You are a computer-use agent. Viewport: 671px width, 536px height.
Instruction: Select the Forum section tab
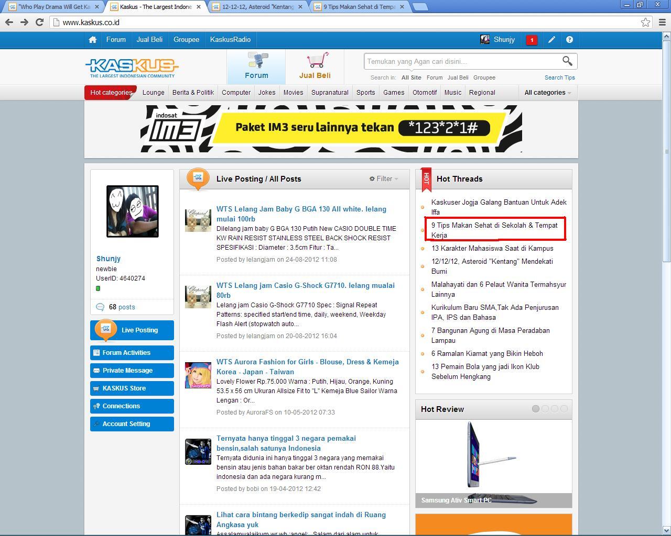pos(256,66)
